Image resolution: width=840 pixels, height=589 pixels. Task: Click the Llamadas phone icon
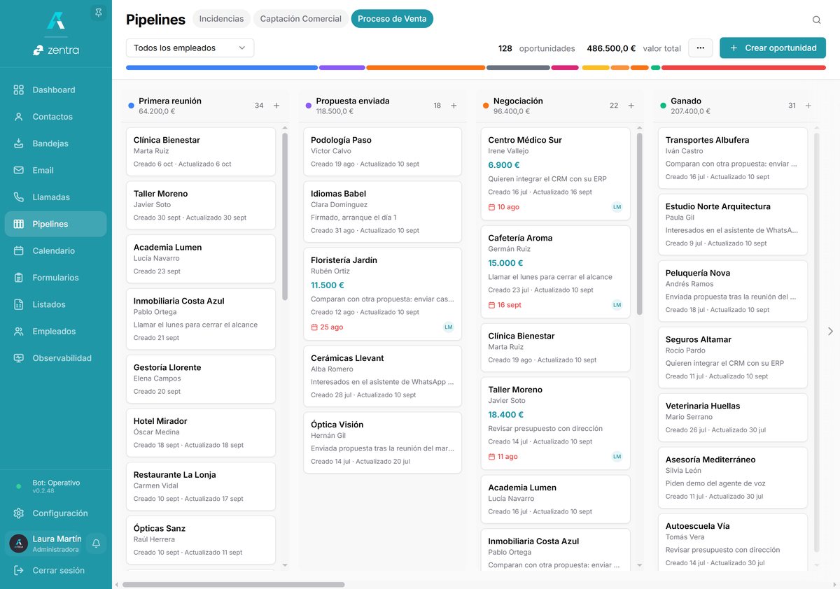click(19, 197)
